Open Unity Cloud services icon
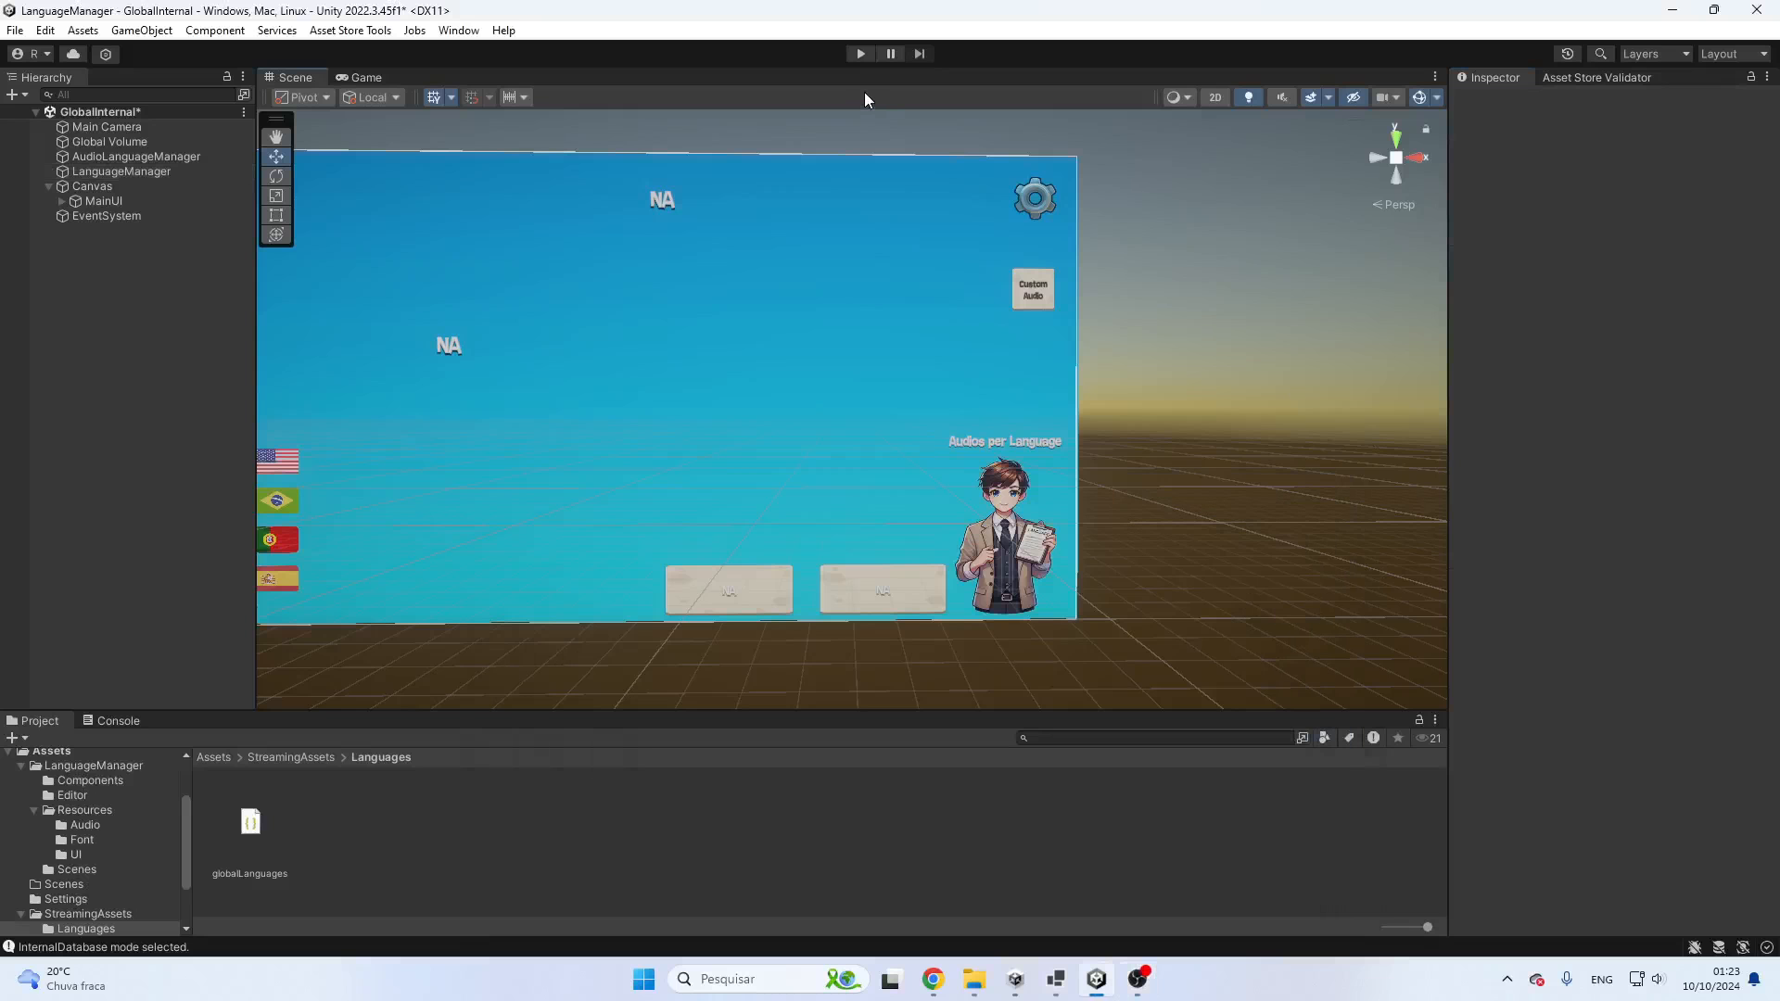Image resolution: width=1780 pixels, height=1001 pixels. pyautogui.click(x=74, y=54)
